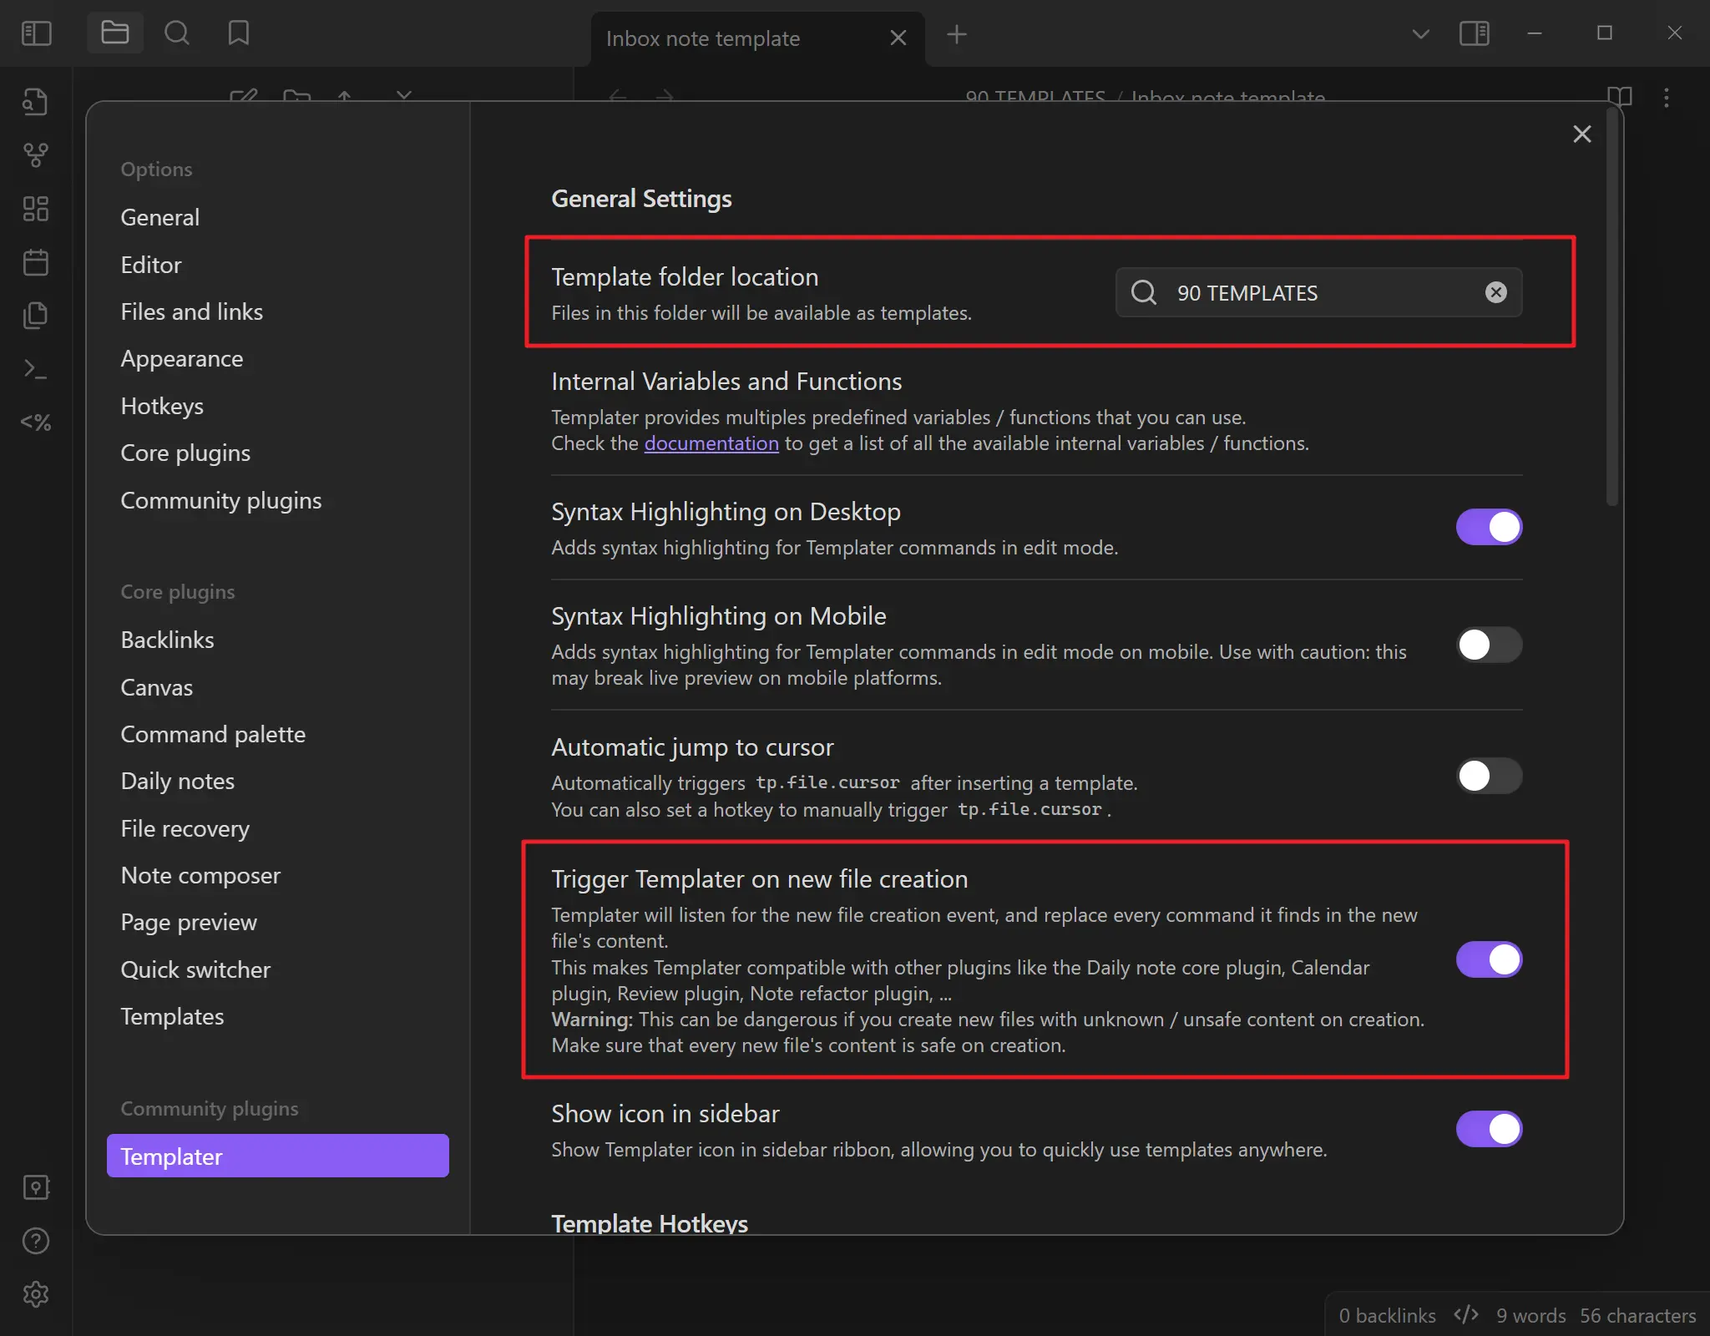The image size is (1710, 1336).
Task: Toggle Show icon in sidebar
Action: click(1489, 1129)
